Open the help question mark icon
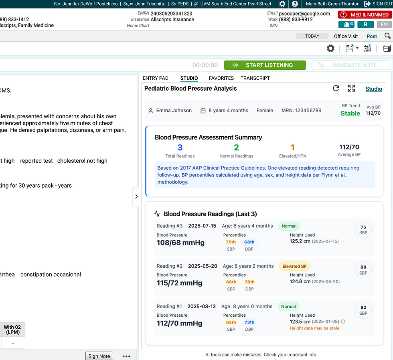393x360 pixels. (x=295, y=4)
